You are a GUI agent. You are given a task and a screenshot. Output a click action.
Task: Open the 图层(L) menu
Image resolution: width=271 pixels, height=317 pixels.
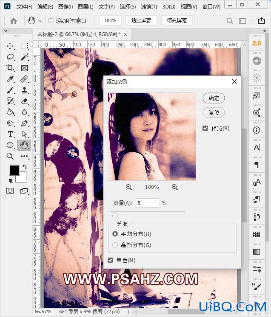coord(86,7)
